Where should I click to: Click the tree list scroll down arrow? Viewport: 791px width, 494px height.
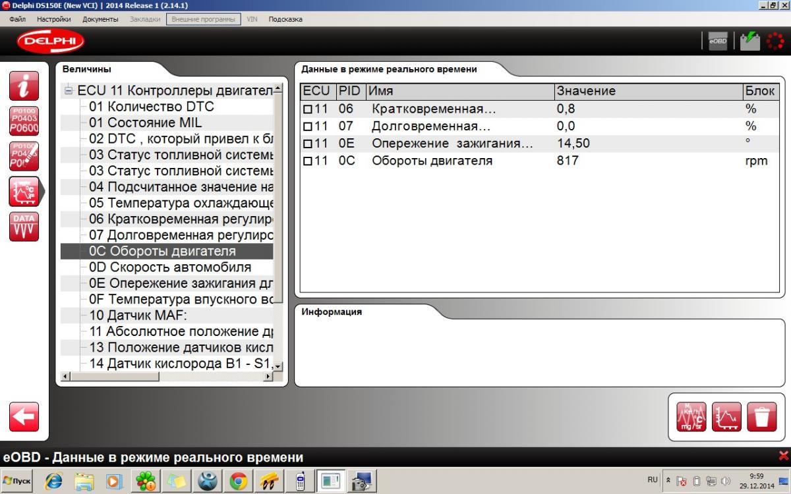pos(278,366)
